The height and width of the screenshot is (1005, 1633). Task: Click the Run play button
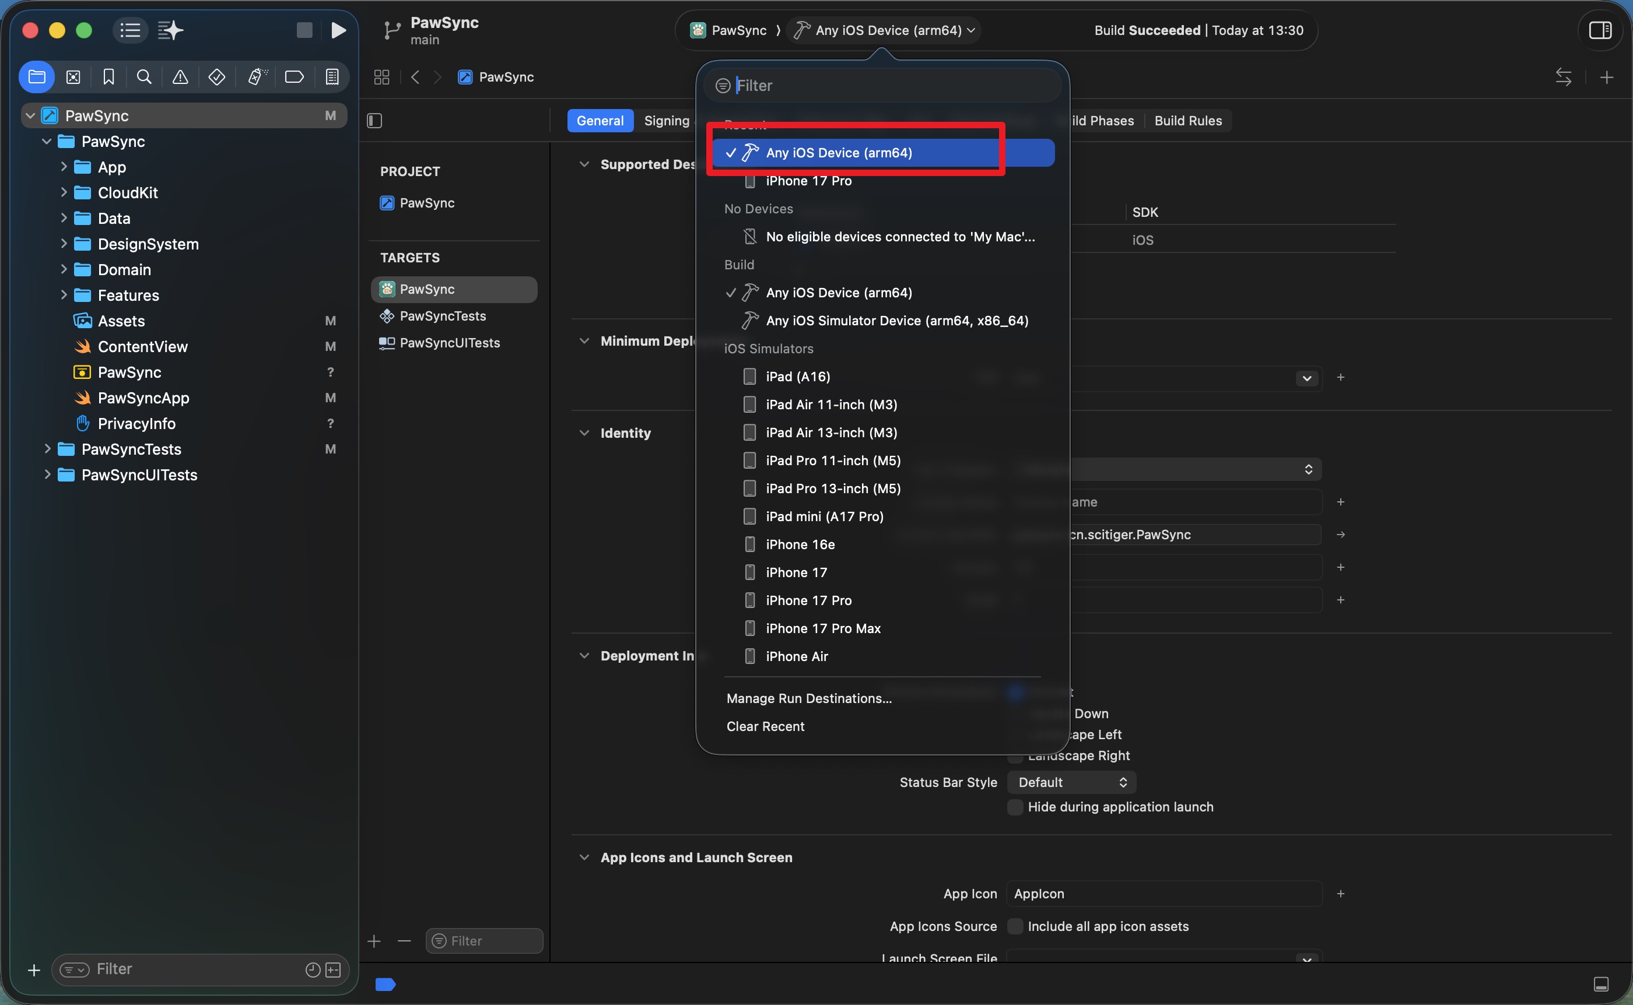[x=338, y=30]
